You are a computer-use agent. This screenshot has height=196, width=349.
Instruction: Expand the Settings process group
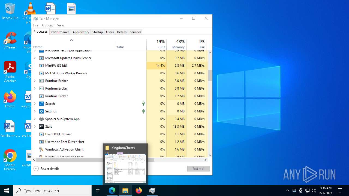coord(35,111)
